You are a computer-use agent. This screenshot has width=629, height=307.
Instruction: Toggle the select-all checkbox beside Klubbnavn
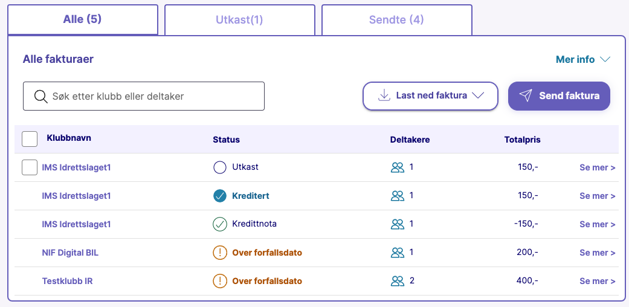coord(30,139)
